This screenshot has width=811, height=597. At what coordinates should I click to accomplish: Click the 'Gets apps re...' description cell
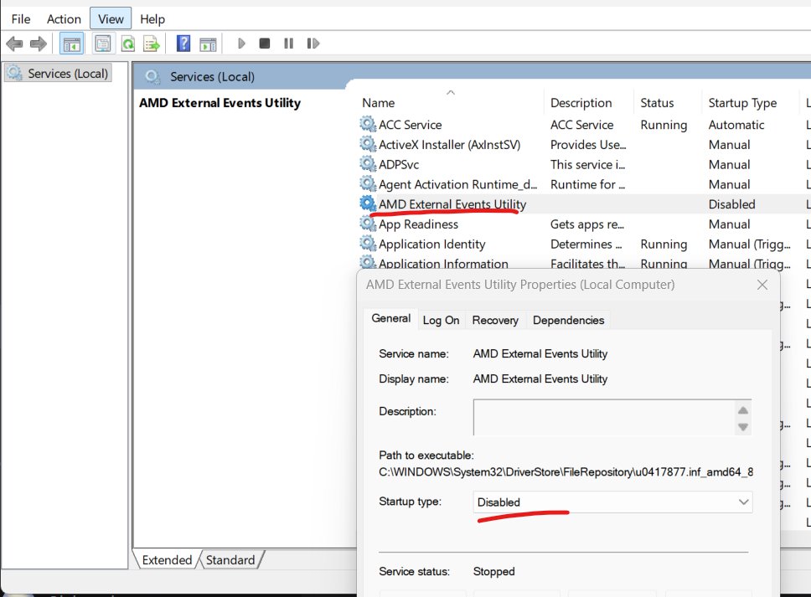pos(587,224)
